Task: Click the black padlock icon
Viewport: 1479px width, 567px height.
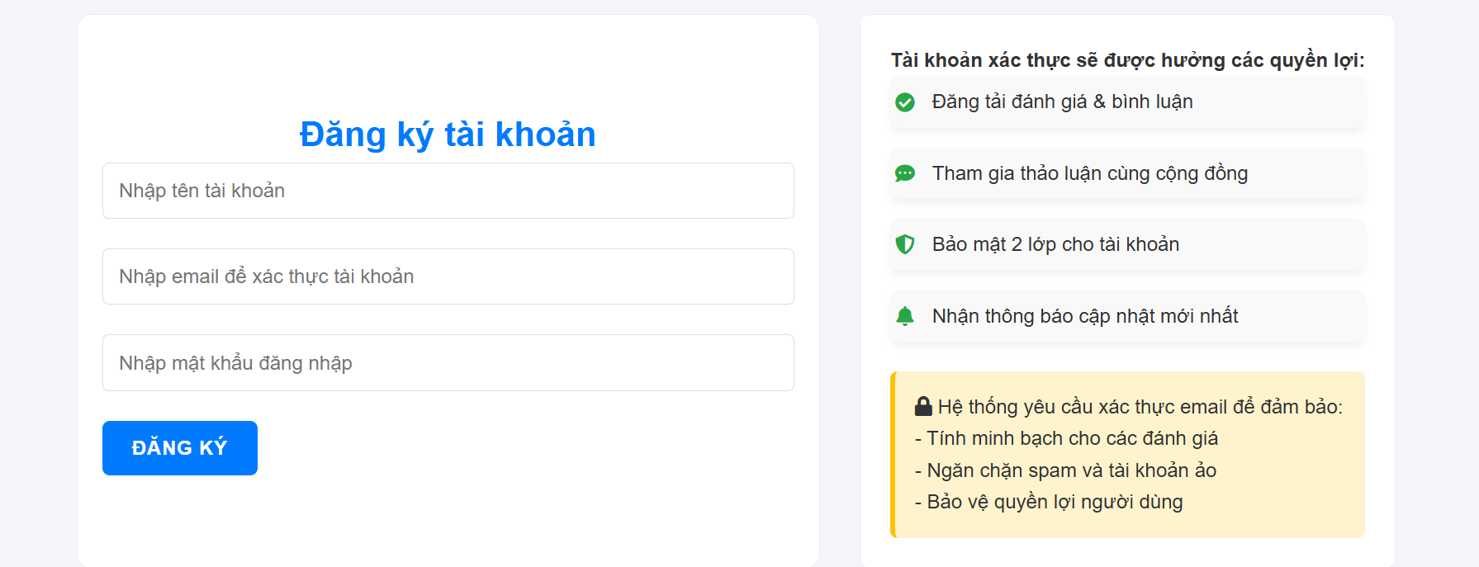Action: point(923,406)
